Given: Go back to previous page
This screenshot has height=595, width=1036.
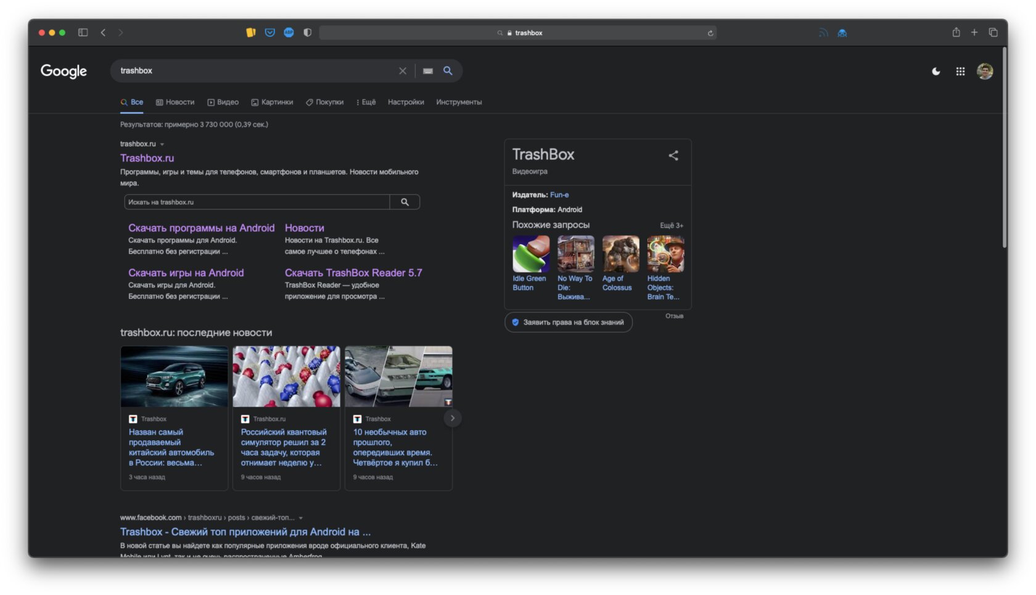Looking at the screenshot, I should click(x=103, y=33).
